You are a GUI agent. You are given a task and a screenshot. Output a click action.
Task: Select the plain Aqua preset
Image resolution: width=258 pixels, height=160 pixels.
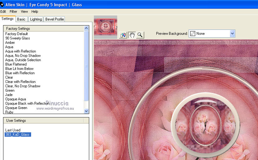(x=9, y=47)
